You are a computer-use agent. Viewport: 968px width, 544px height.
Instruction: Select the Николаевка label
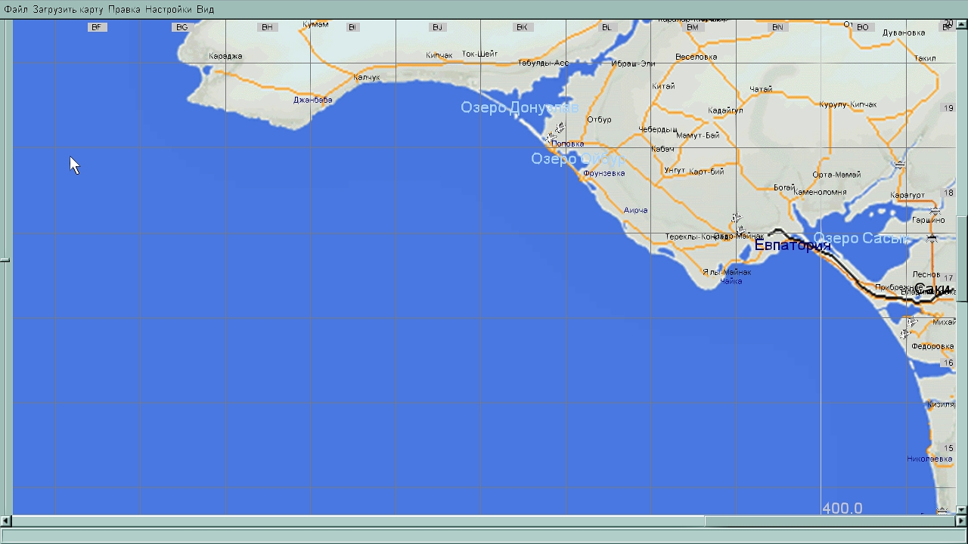coord(929,459)
